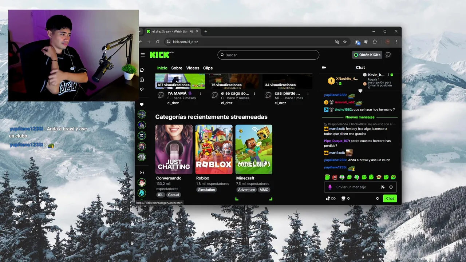Send message with green Chat button
Screen dimensions: 466x262
point(390,199)
